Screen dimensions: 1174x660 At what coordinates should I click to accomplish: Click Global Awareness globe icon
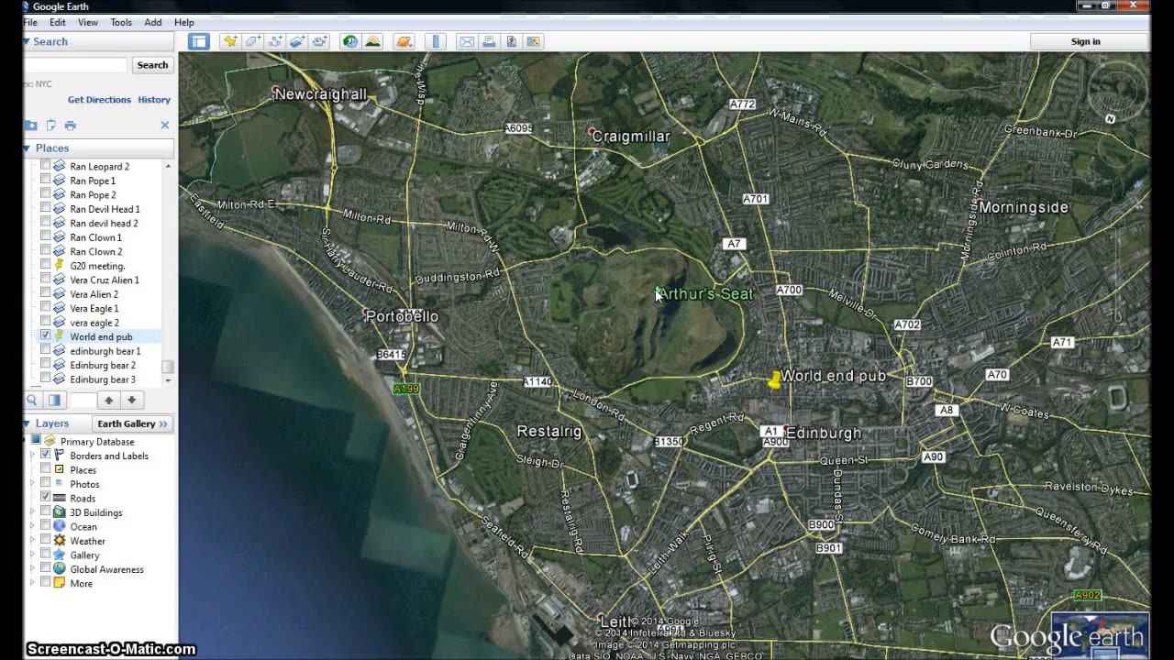point(60,569)
